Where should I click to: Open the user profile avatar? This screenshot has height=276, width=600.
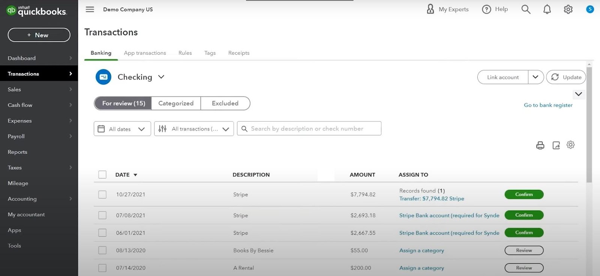(x=590, y=9)
